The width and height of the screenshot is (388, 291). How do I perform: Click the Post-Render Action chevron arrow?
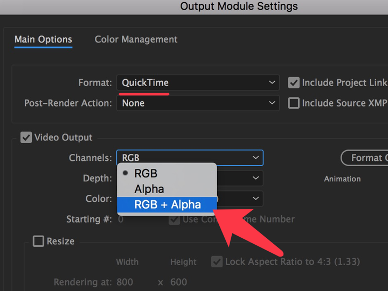(272, 103)
